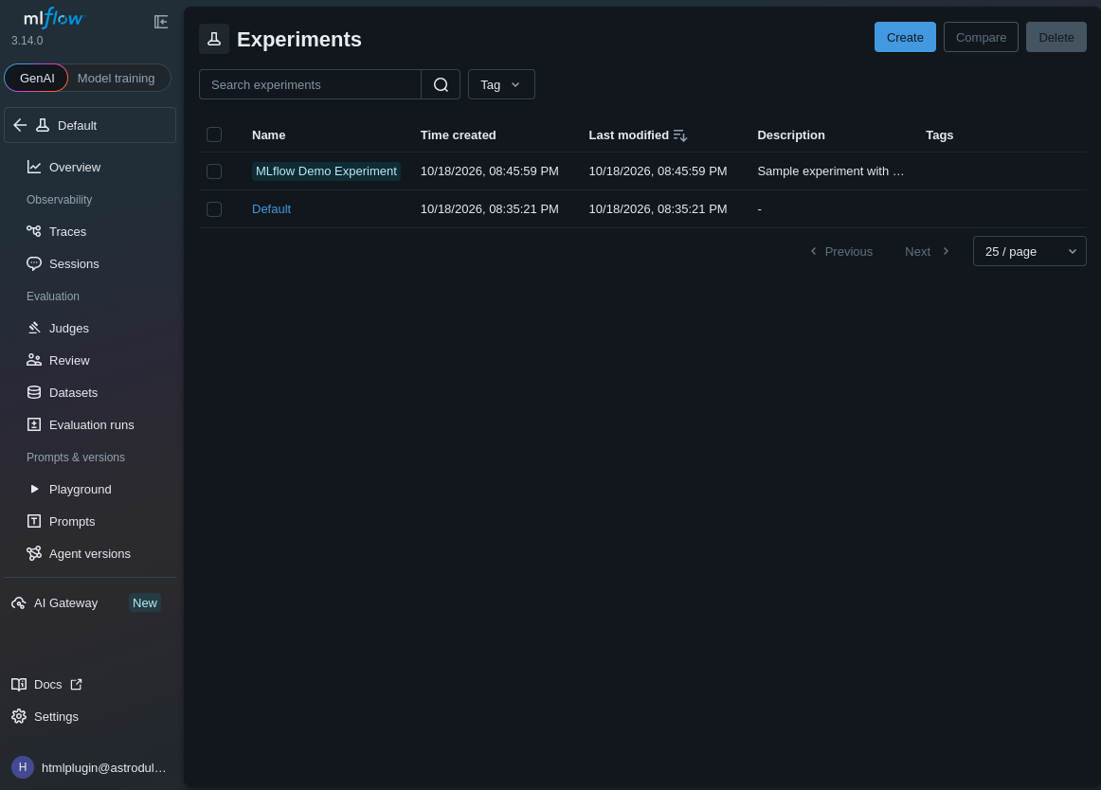This screenshot has height=790, width=1101.
Task: Click the external link icon beside Docs
Action: pos(76,684)
